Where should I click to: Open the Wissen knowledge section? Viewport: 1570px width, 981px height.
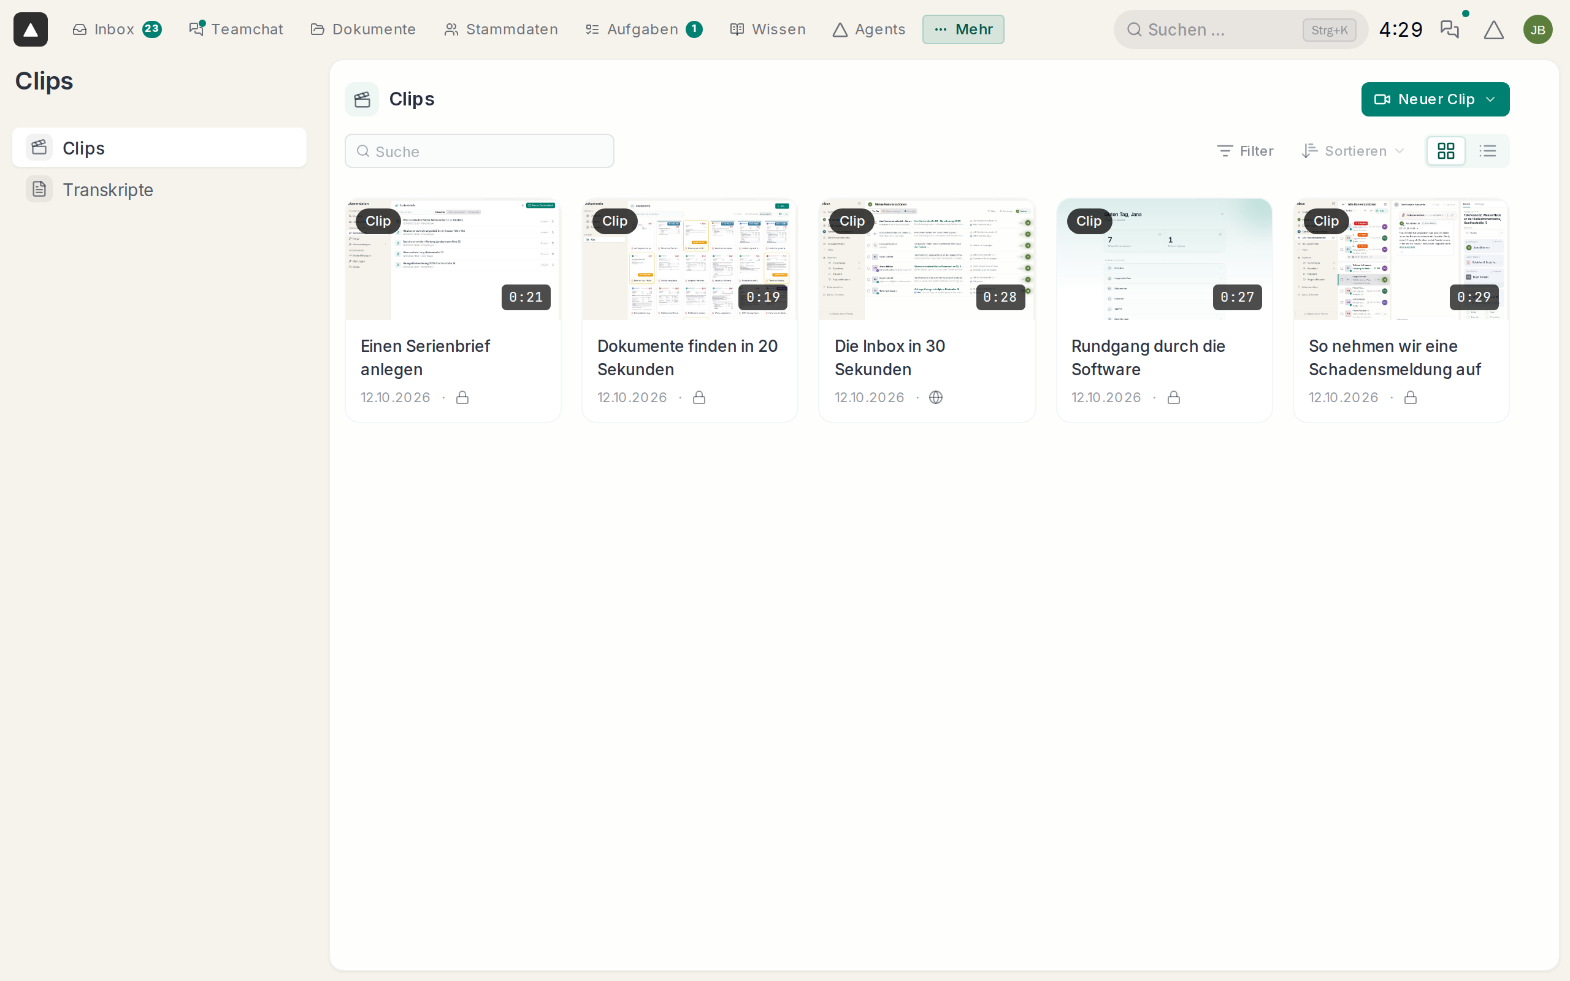click(767, 29)
